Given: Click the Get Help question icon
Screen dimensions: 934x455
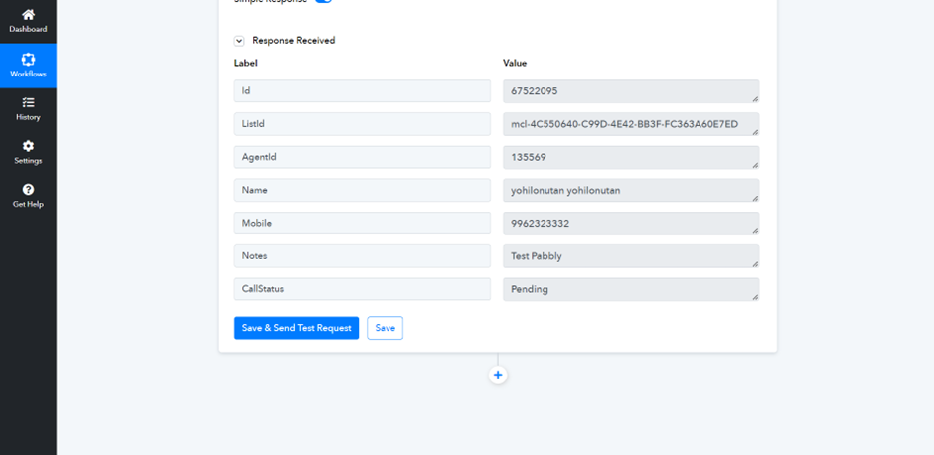Looking at the screenshot, I should click(x=28, y=189).
